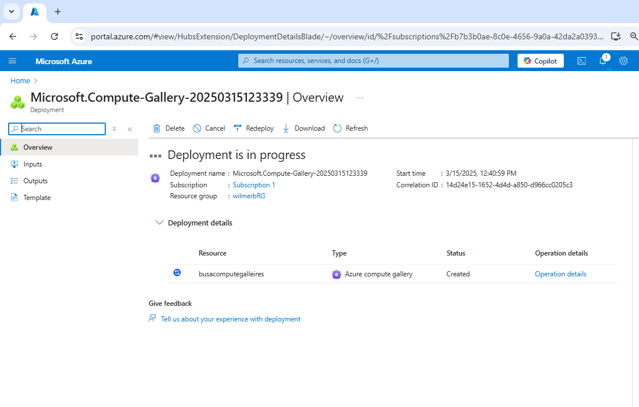Click the Cancel deployment button
The height and width of the screenshot is (407, 639).
tap(209, 128)
